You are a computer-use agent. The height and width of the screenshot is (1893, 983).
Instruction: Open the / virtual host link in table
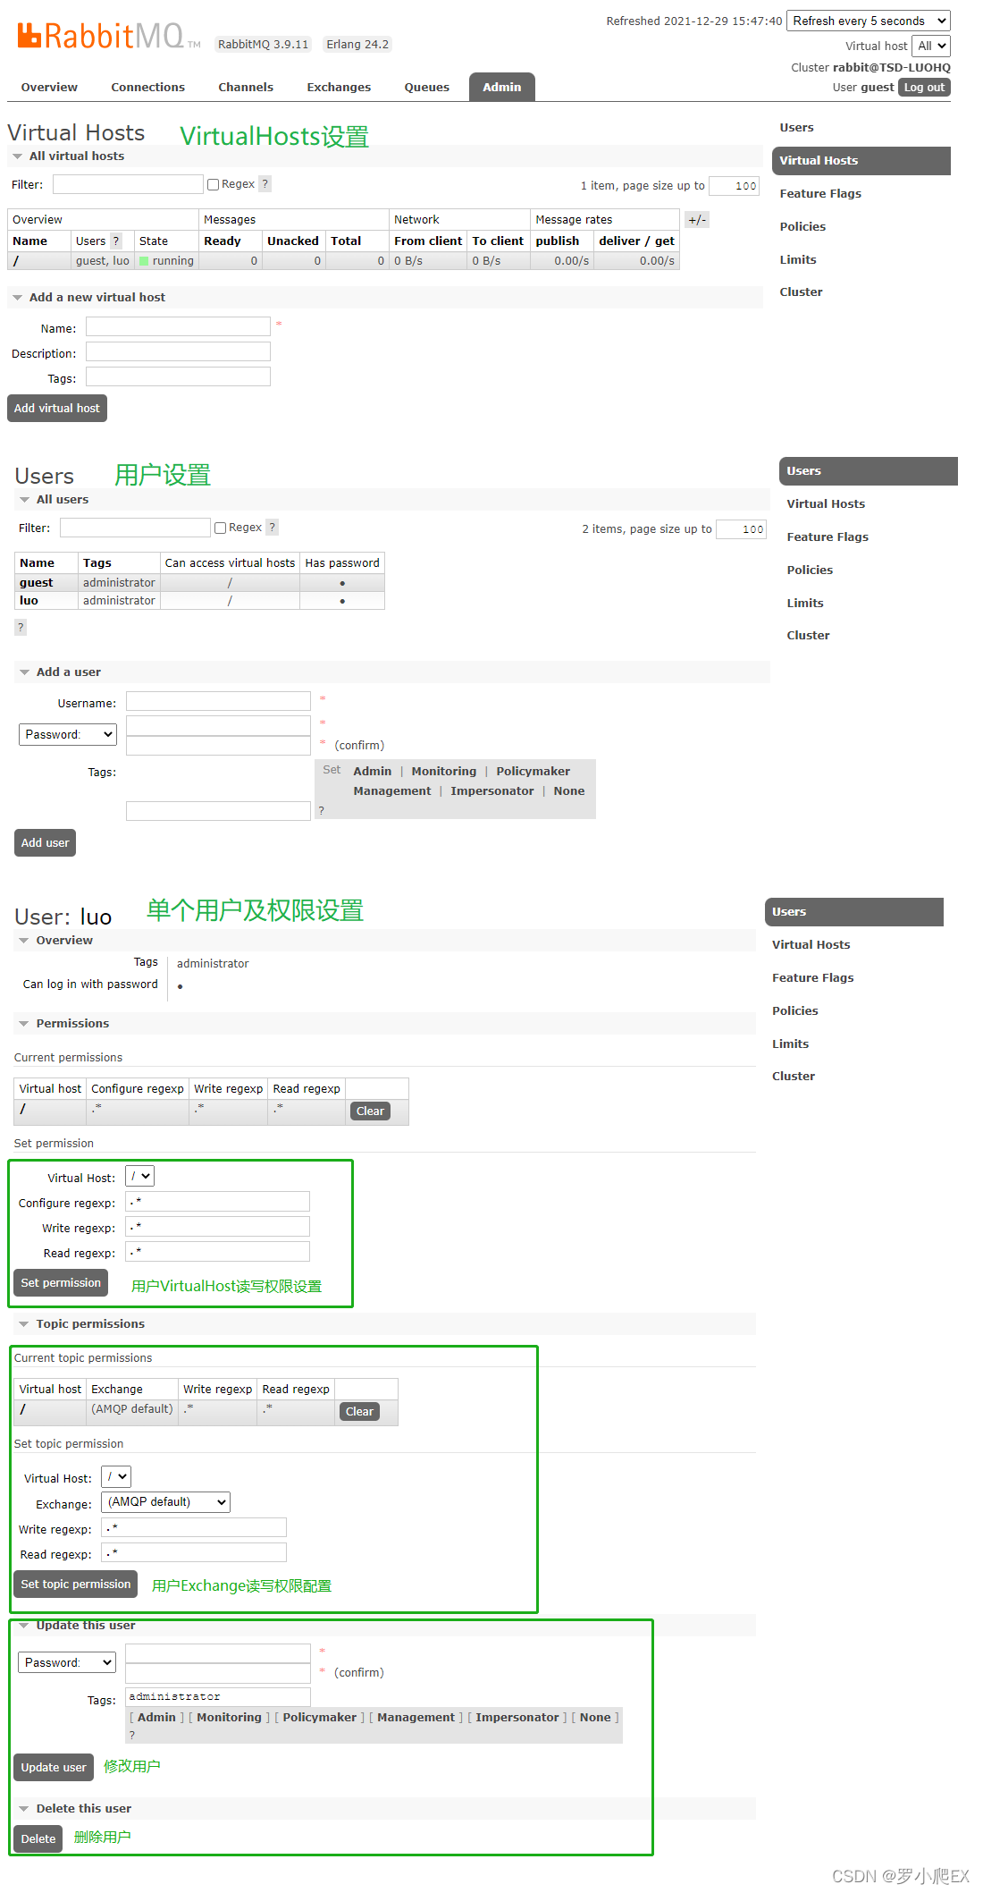coord(16,261)
